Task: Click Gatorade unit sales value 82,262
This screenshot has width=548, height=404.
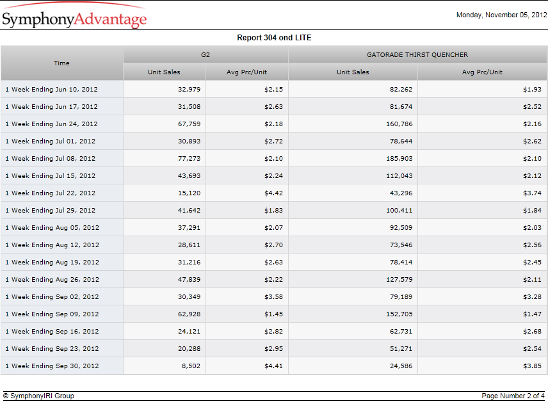Action: click(x=401, y=90)
